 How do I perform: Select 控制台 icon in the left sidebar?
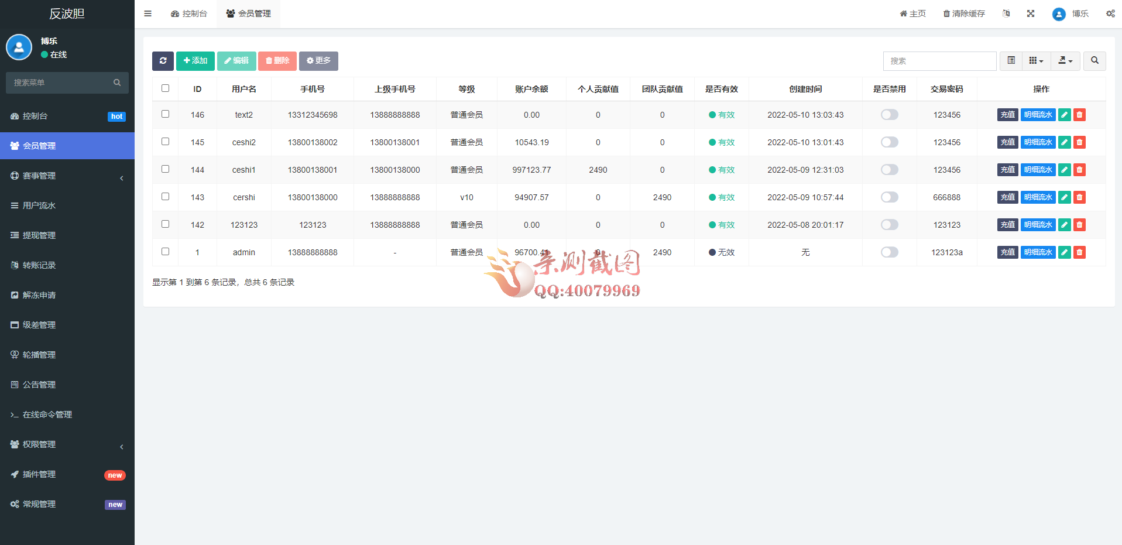pyautogui.click(x=15, y=115)
